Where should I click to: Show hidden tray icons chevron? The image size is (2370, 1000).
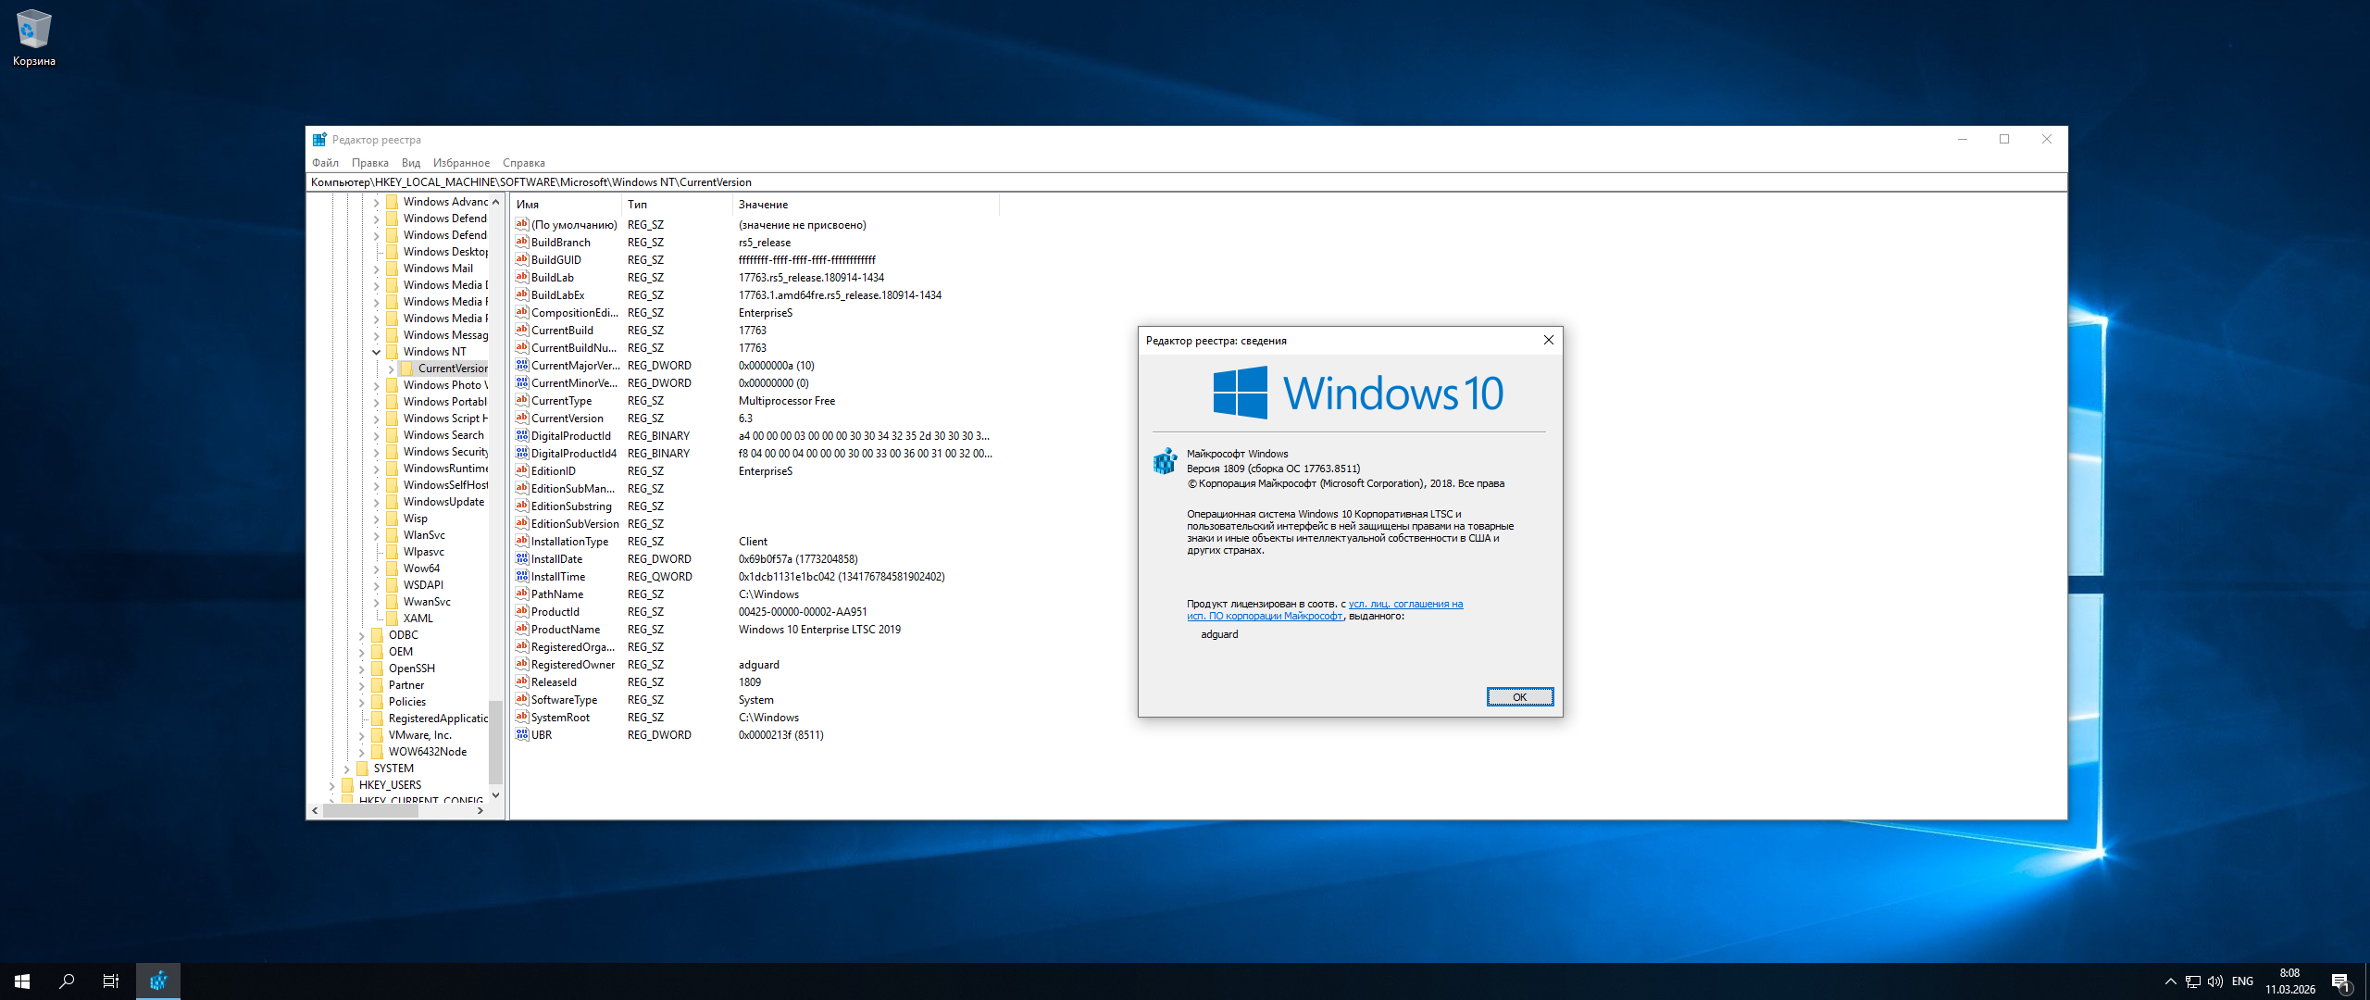point(2171,981)
